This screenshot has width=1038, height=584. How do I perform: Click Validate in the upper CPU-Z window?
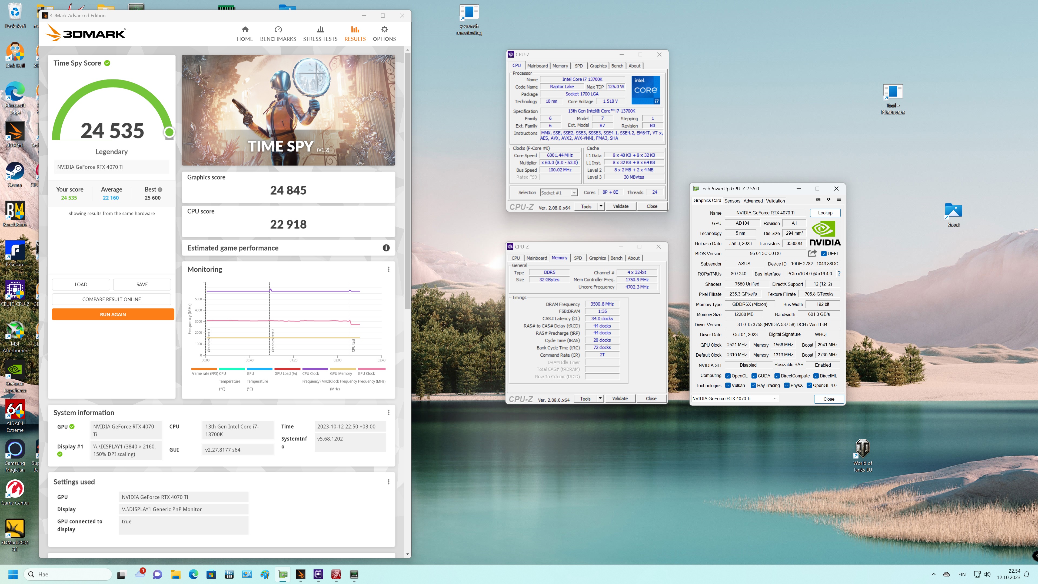click(x=621, y=206)
